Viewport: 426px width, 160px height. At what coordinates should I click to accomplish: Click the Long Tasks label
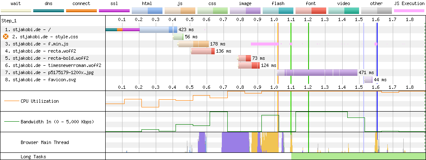[x=33, y=157]
